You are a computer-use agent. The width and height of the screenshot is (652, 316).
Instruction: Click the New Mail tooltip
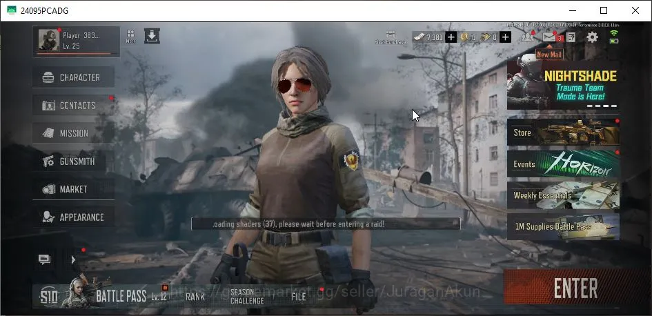pyautogui.click(x=549, y=54)
